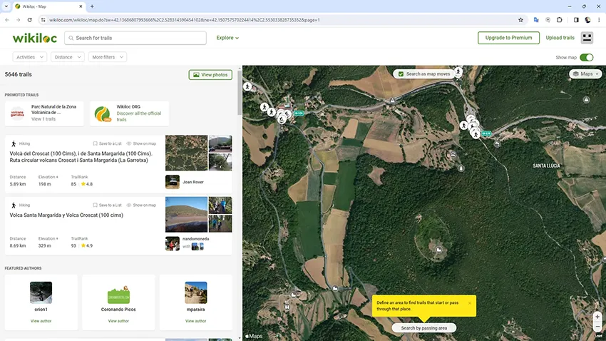This screenshot has width=606, height=341.
Task: Show second trail on map
Action: click(141, 205)
